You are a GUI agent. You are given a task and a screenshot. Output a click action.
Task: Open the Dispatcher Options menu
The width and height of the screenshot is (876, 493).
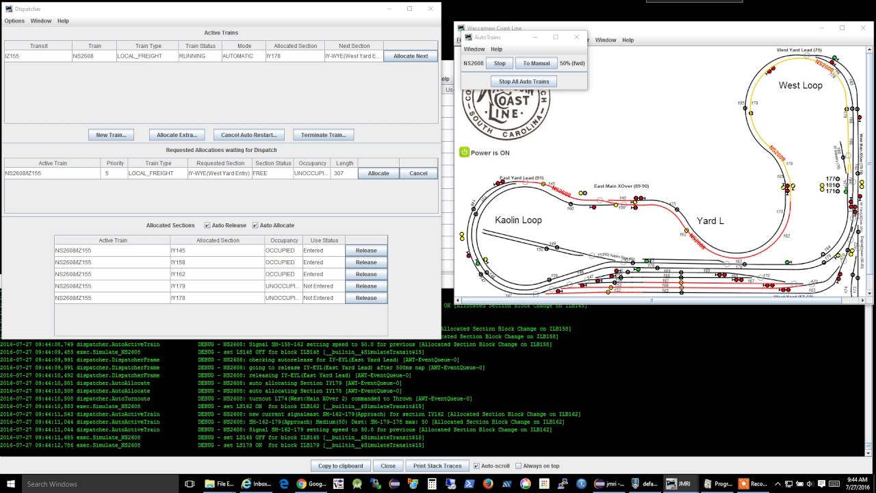(x=14, y=21)
